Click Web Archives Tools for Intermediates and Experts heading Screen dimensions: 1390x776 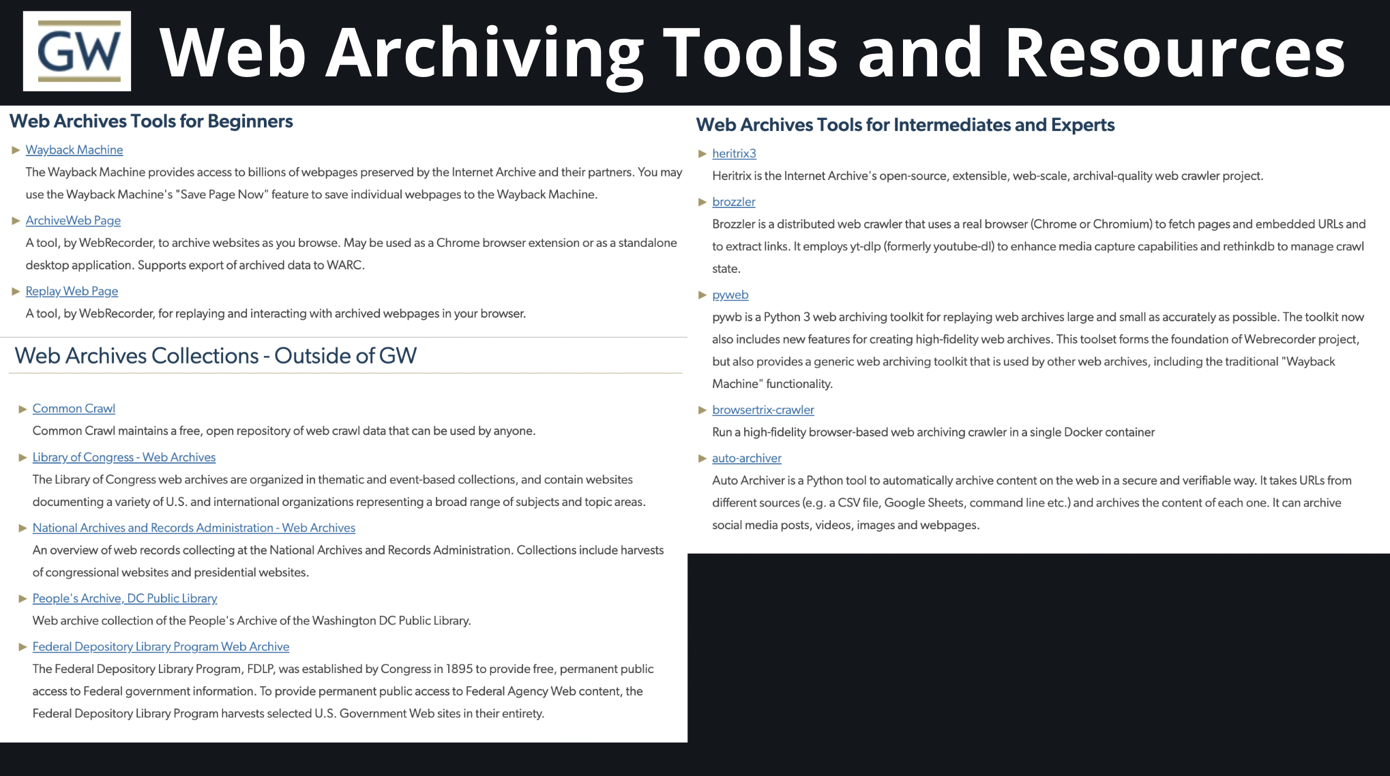click(905, 125)
